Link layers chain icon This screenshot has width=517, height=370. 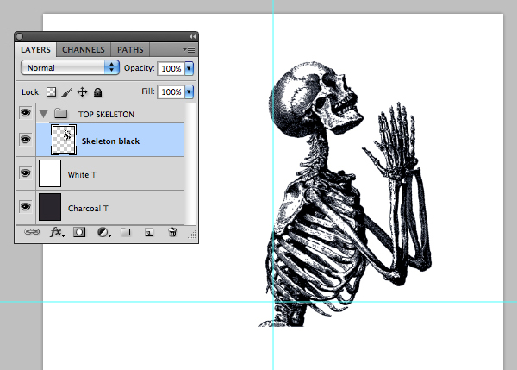pos(32,232)
